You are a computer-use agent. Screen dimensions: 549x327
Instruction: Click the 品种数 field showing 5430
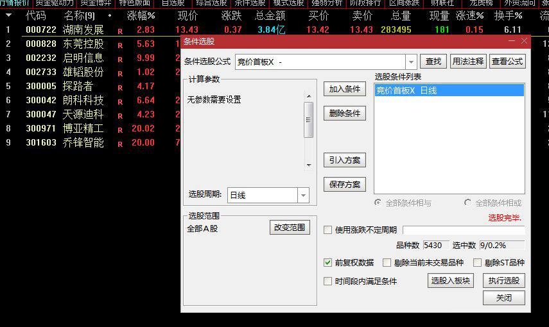(435, 245)
